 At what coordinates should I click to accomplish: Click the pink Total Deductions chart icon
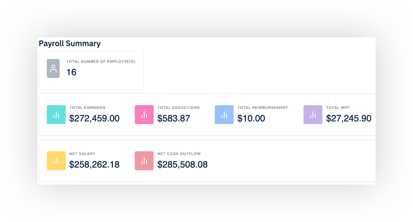(x=144, y=114)
